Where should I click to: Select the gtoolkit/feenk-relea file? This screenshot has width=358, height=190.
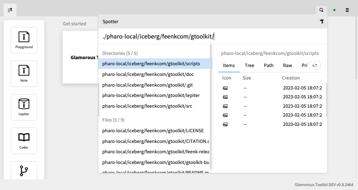[x=155, y=152]
